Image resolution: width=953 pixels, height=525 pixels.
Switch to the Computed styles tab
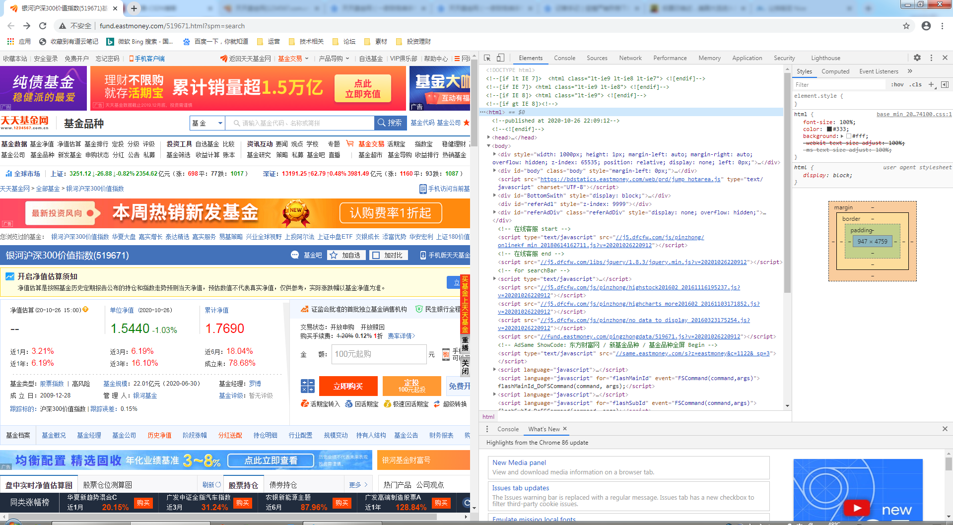pos(835,71)
